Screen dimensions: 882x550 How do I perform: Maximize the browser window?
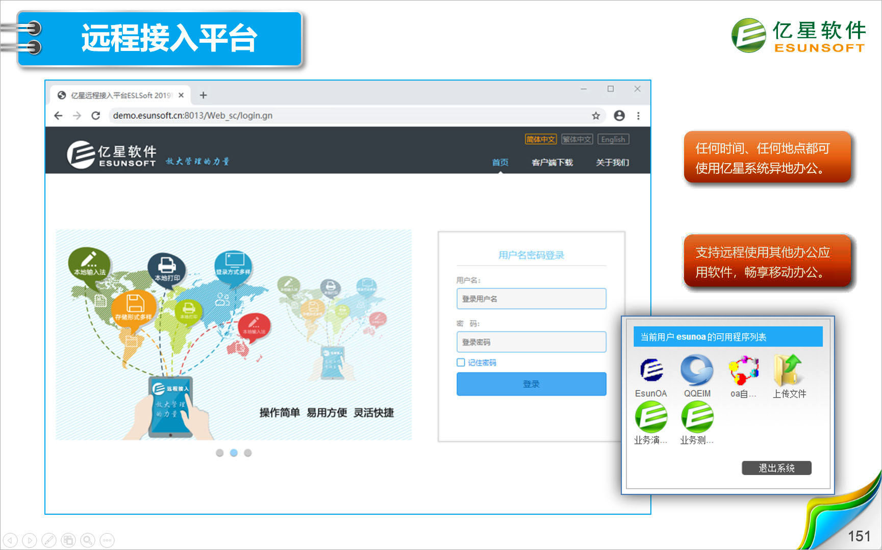[611, 89]
